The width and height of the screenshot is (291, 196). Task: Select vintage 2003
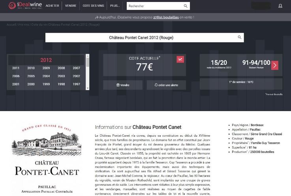(x=61, y=76)
